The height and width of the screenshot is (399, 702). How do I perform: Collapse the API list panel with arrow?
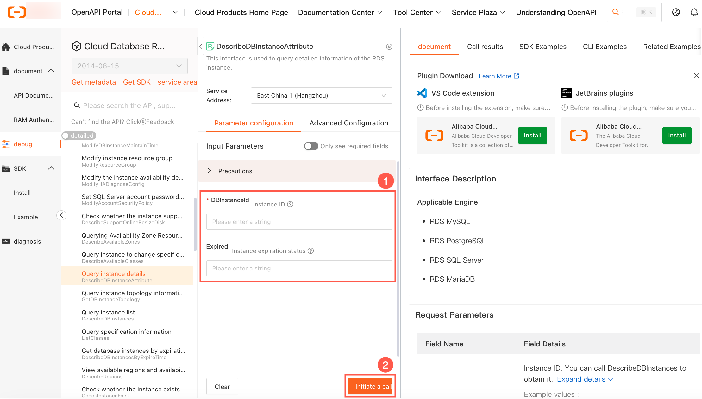pos(201,47)
